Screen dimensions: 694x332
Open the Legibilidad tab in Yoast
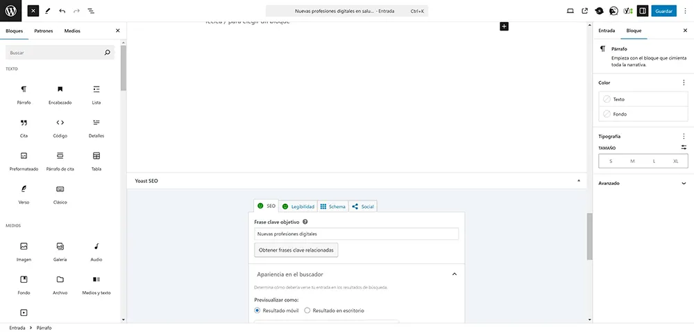point(298,207)
